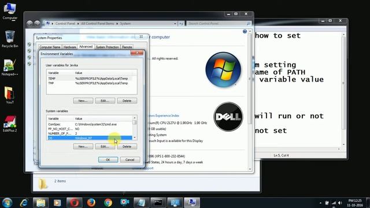Open the network signal tray icon
The height and width of the screenshot is (208, 370).
[x=334, y=203]
